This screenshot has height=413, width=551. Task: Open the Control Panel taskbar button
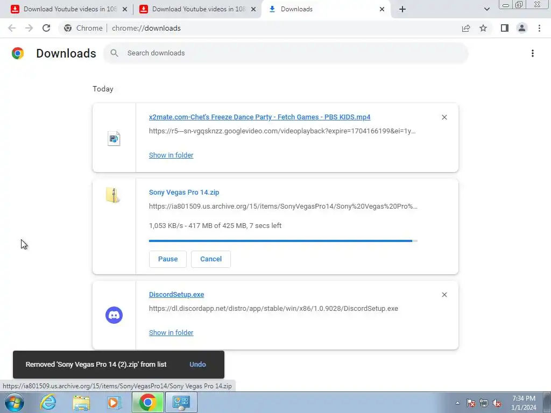(x=181, y=402)
